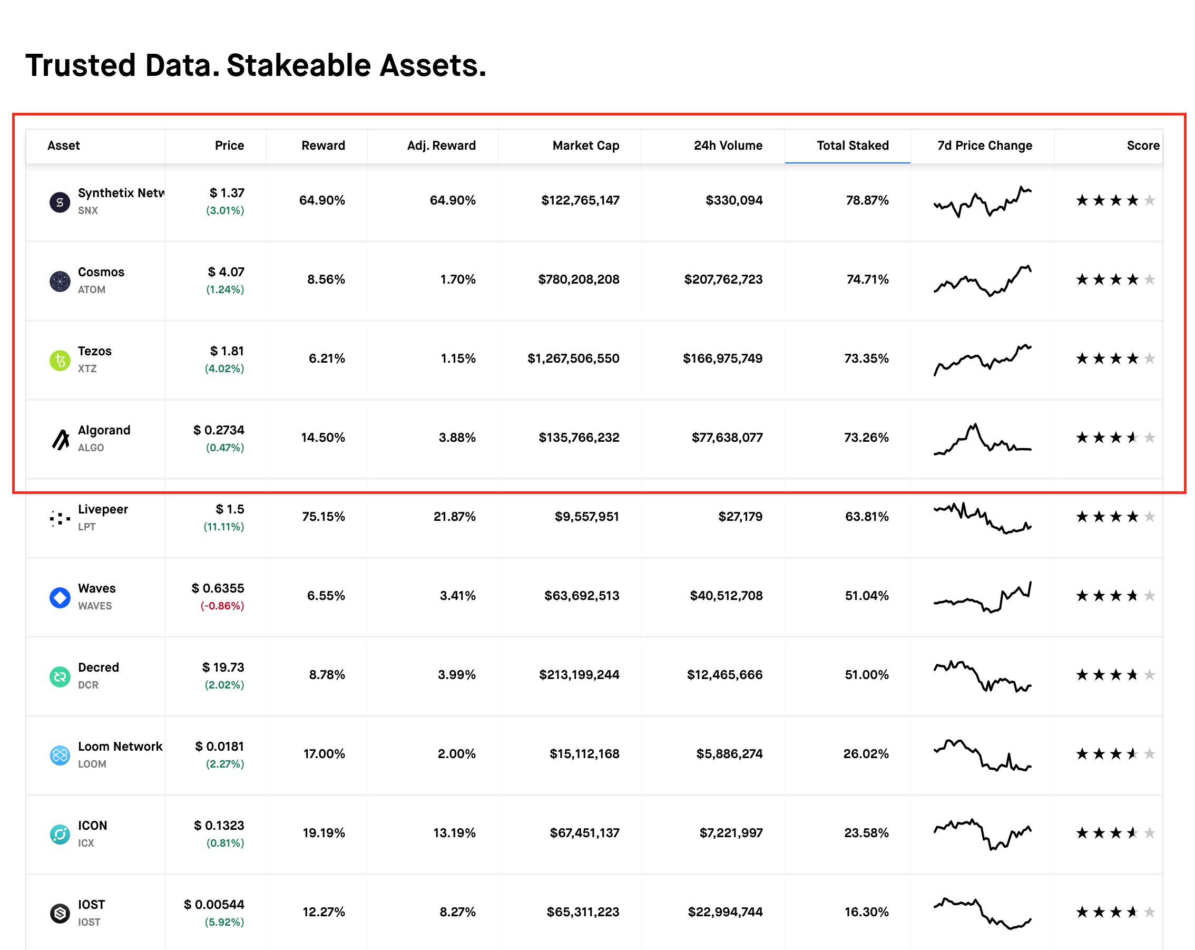This screenshot has height=950, width=1195.
Task: Click Livepeer reward value 75.15%
Action: tap(323, 517)
